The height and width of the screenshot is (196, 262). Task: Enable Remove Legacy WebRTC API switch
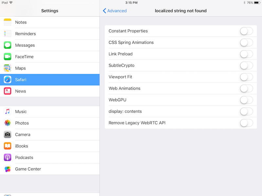coord(246,123)
